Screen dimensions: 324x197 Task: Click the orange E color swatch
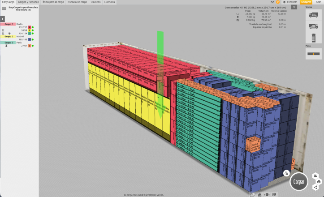[30, 46]
